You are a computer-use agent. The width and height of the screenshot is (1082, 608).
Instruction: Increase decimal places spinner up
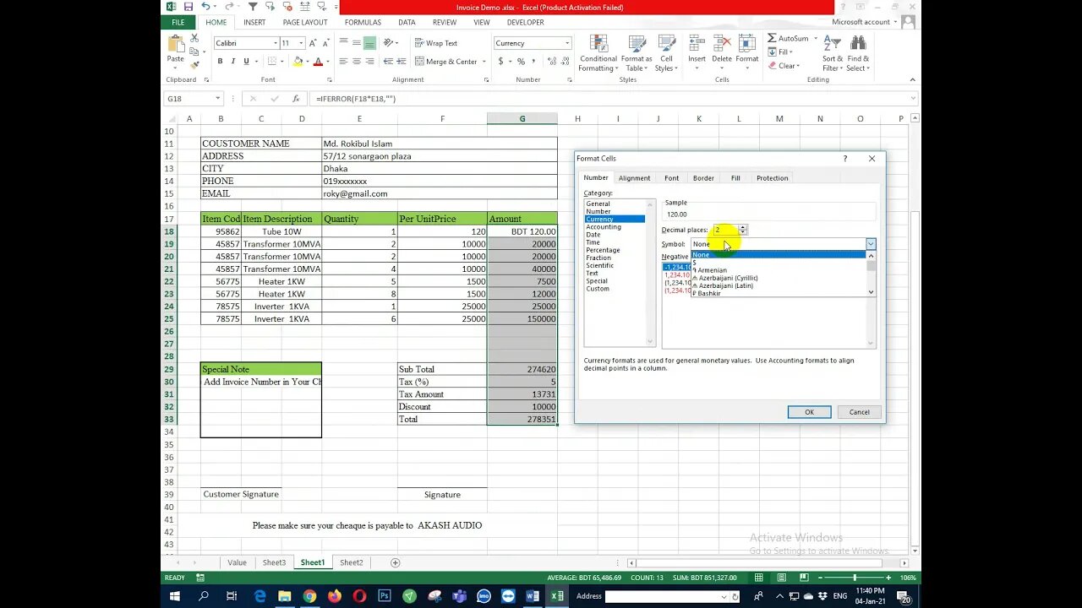(x=742, y=227)
